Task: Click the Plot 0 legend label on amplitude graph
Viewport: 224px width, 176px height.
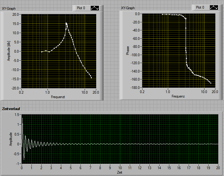Action: (81, 8)
